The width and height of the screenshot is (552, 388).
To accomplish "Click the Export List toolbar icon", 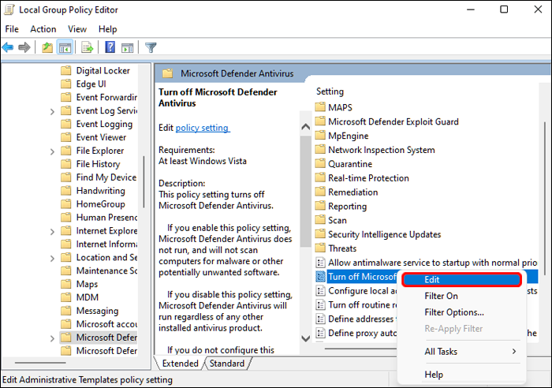I will pos(88,47).
